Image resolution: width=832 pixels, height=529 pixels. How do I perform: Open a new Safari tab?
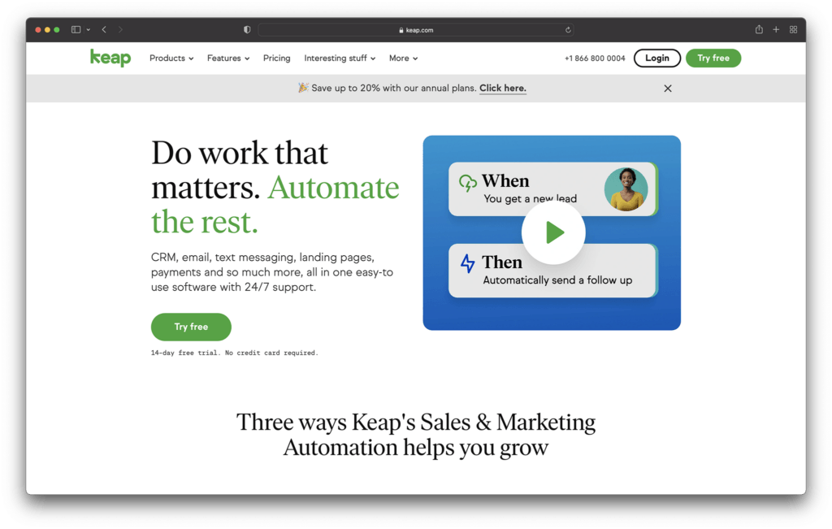coord(776,30)
